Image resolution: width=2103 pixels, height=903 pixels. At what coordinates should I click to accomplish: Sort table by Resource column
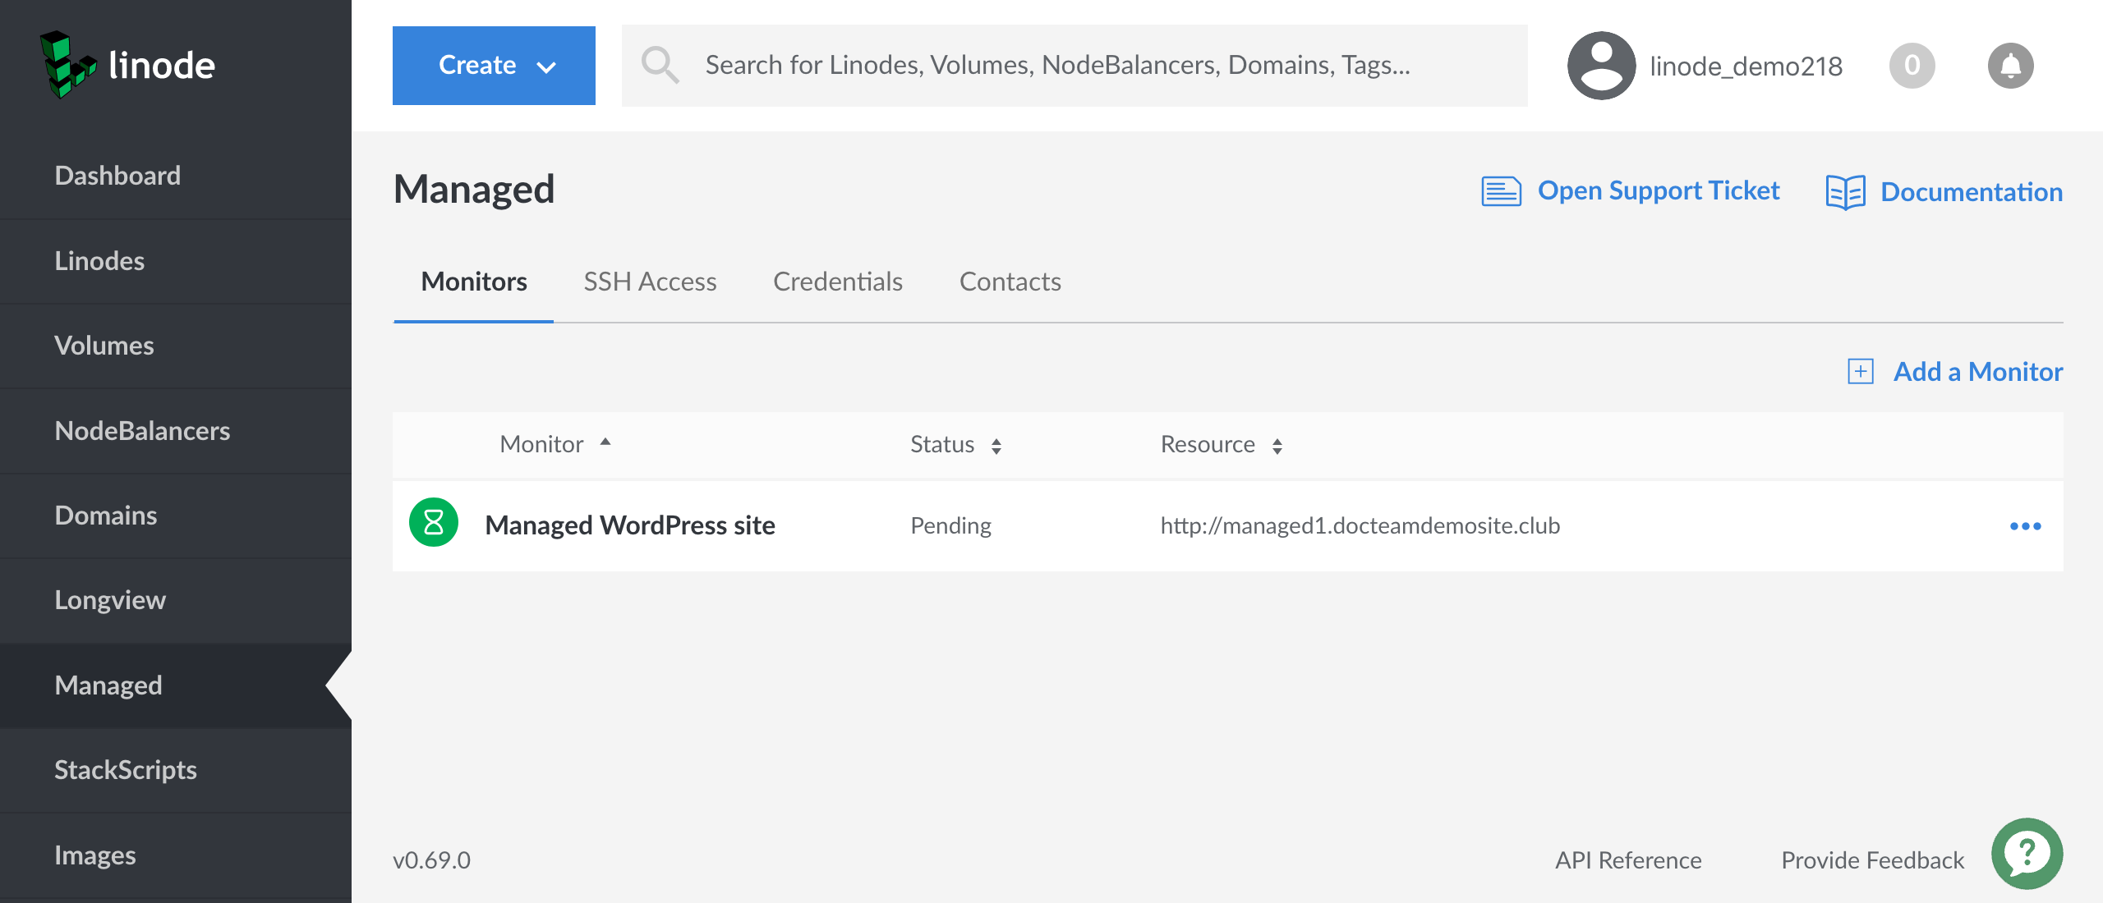coord(1222,445)
